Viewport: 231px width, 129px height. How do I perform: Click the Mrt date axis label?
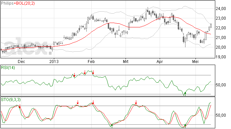click(126, 61)
